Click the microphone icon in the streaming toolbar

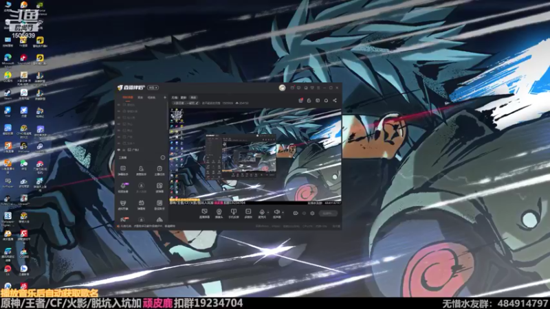[x=262, y=211]
